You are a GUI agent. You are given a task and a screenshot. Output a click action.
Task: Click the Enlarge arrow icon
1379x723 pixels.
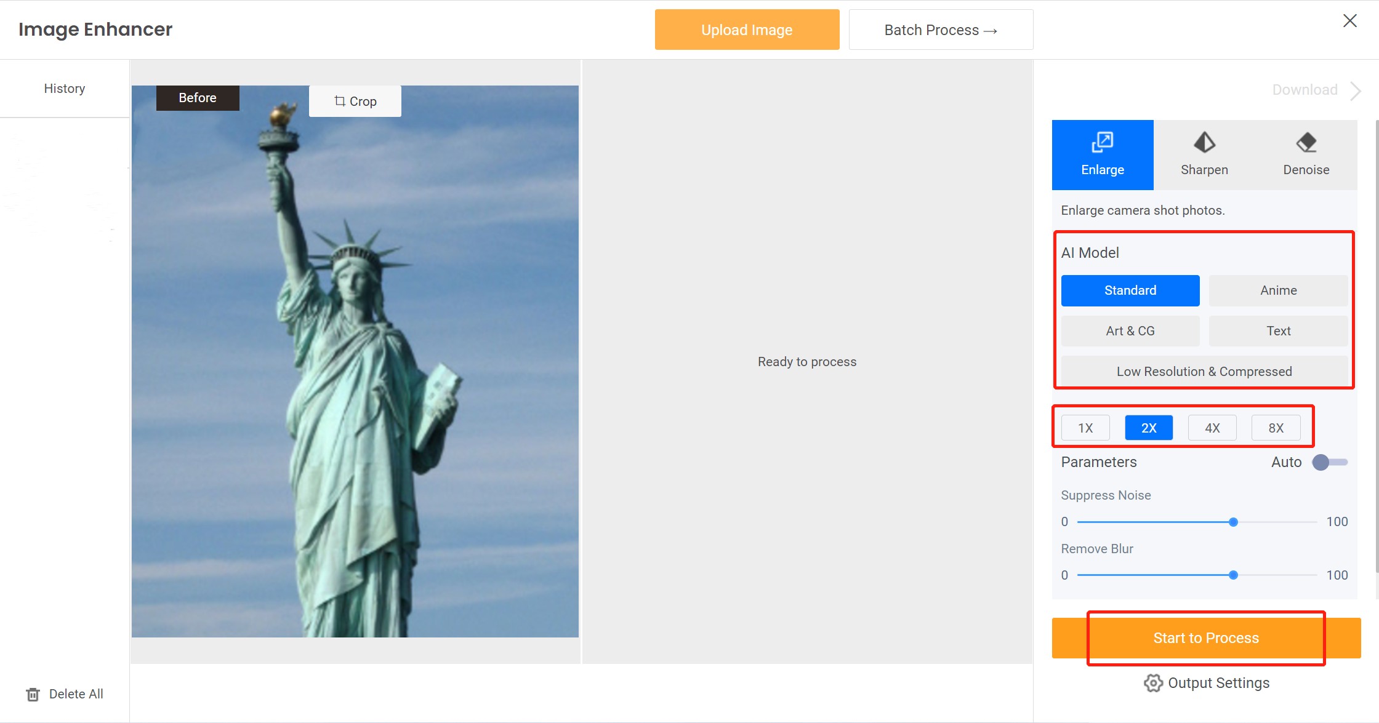pos(1103,142)
